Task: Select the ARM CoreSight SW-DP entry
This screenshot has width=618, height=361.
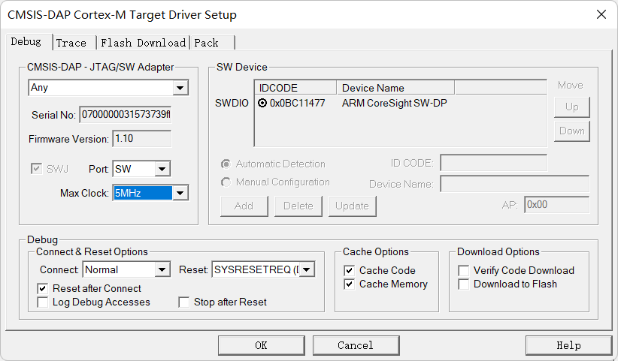Action: click(395, 103)
